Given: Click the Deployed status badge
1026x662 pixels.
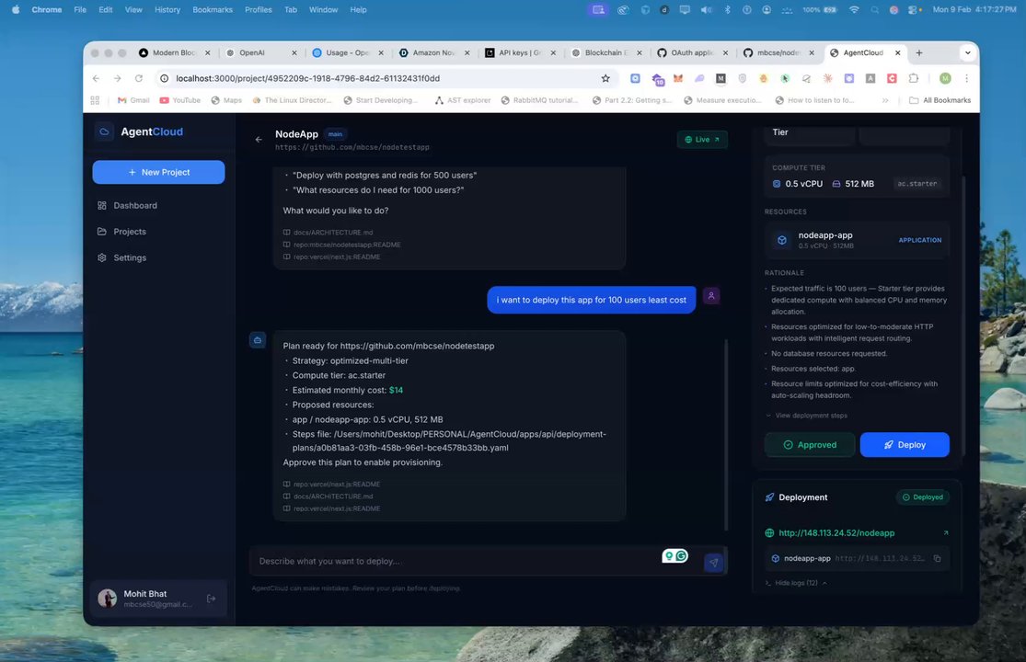Looking at the screenshot, I should [x=923, y=497].
